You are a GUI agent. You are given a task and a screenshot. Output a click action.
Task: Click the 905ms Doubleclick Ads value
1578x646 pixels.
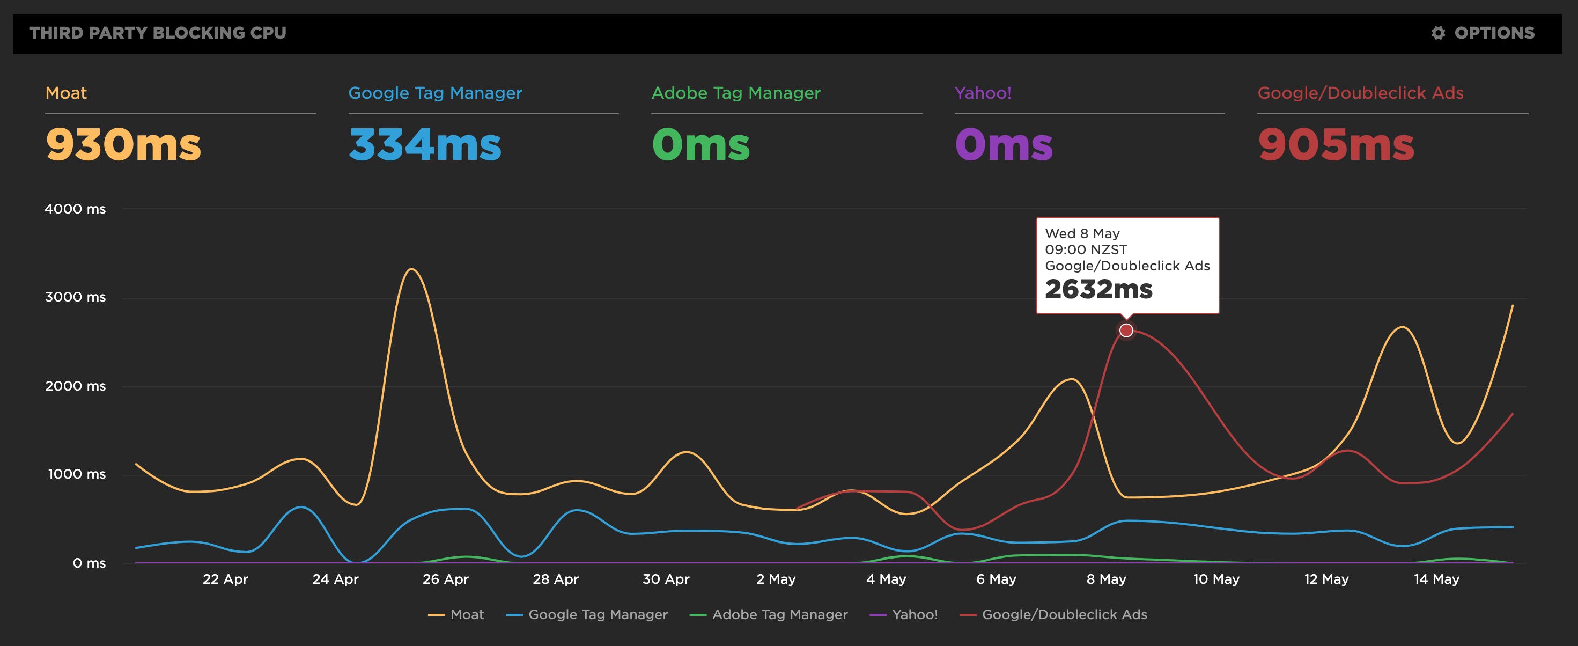click(x=1336, y=145)
